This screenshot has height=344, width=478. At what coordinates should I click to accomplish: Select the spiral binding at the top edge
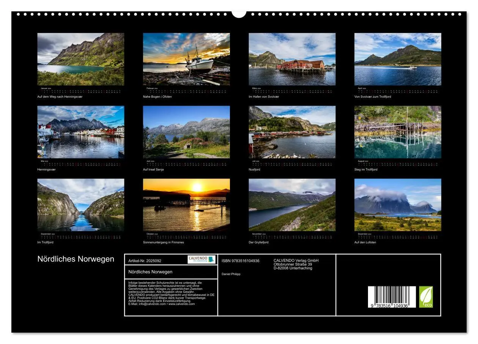(x=114, y=14)
